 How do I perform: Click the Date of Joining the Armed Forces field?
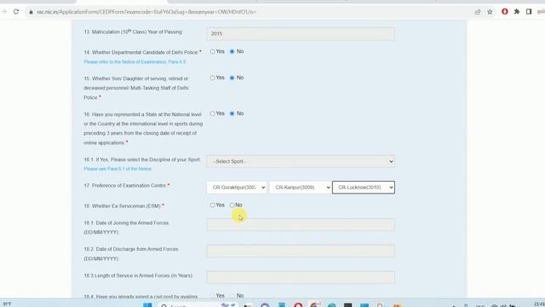301,224
